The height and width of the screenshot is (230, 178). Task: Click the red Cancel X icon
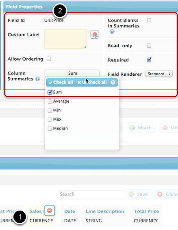pos(160,194)
